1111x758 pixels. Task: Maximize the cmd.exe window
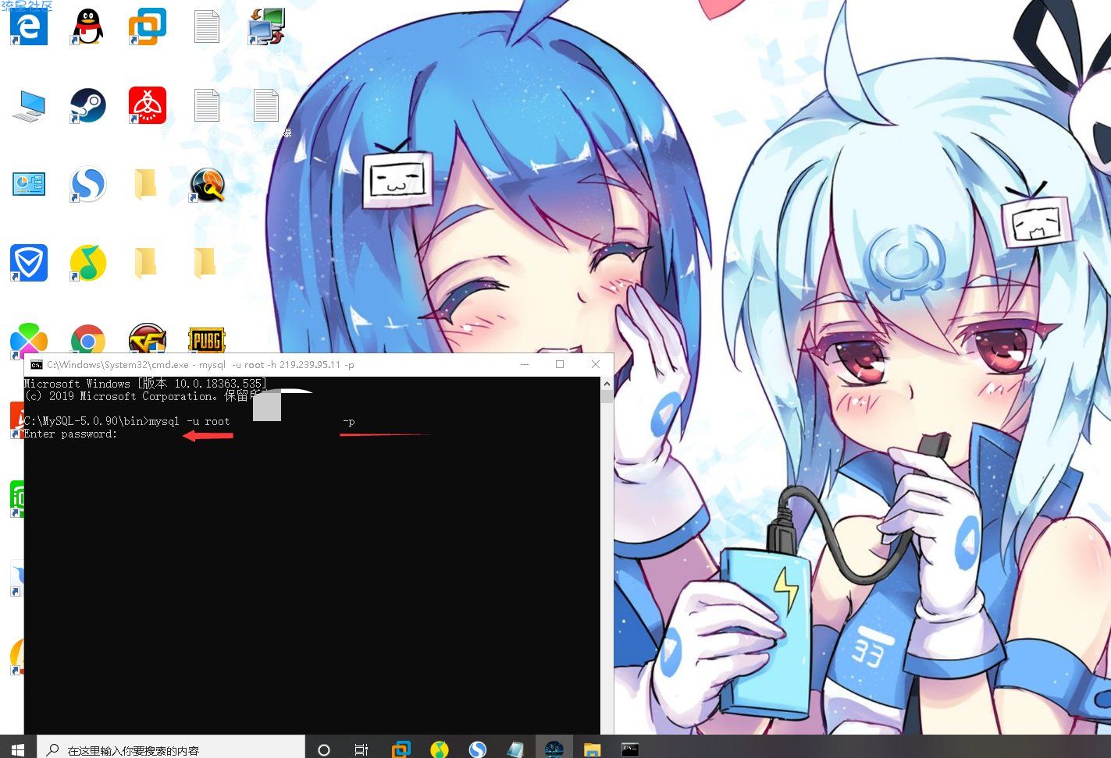point(560,364)
